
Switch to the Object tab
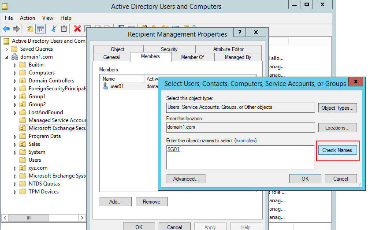118,49
